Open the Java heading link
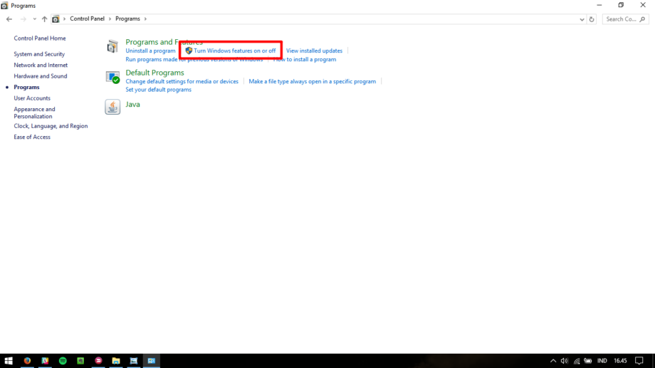 click(132, 105)
